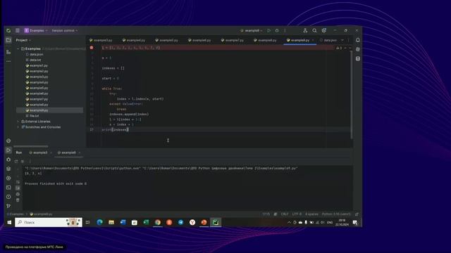Expand Scratches and Consoles node
Screen dimensions: 451x253
18,127
